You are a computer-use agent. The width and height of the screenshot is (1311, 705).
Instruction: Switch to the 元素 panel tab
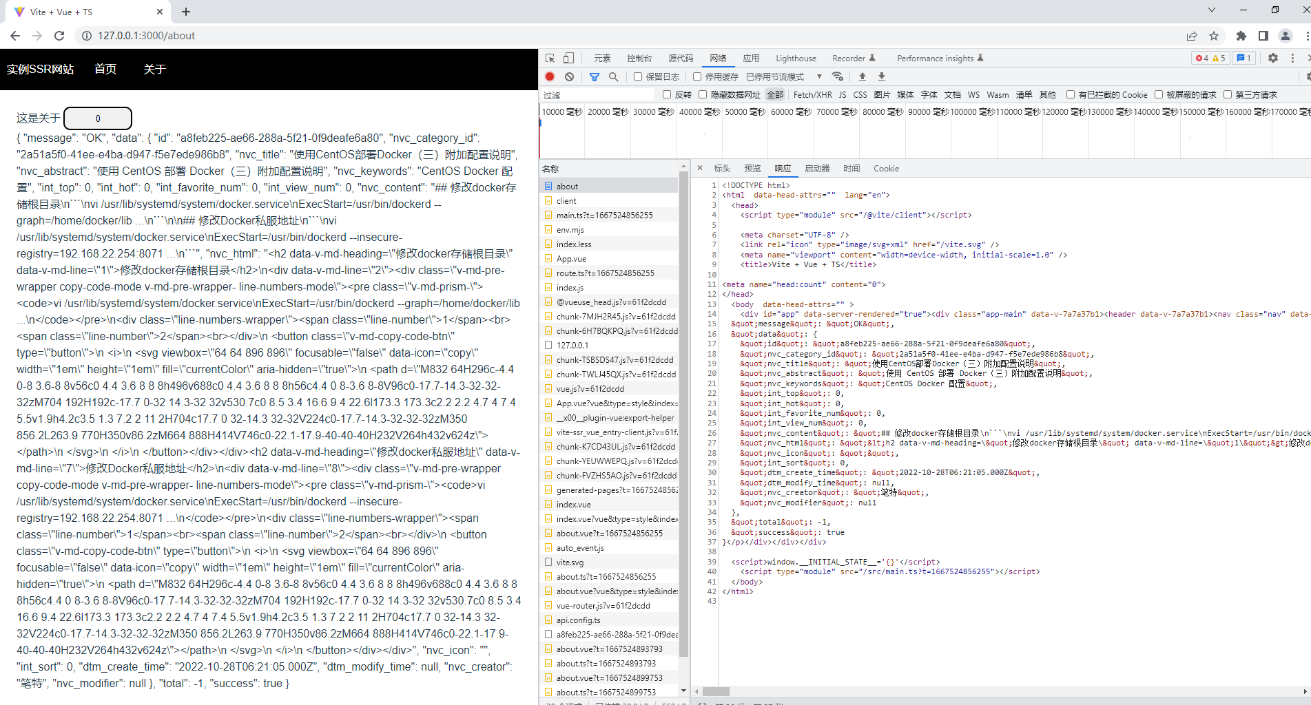(602, 59)
